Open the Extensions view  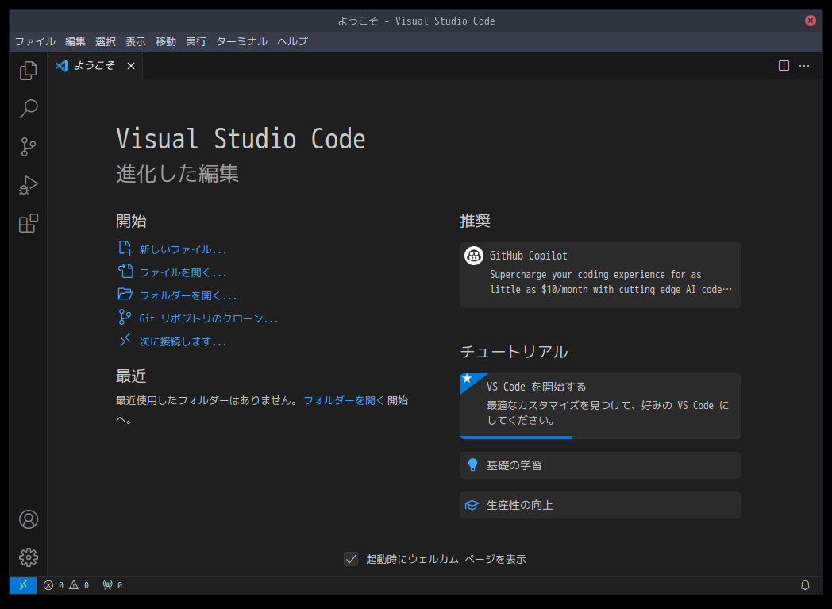pos(28,223)
